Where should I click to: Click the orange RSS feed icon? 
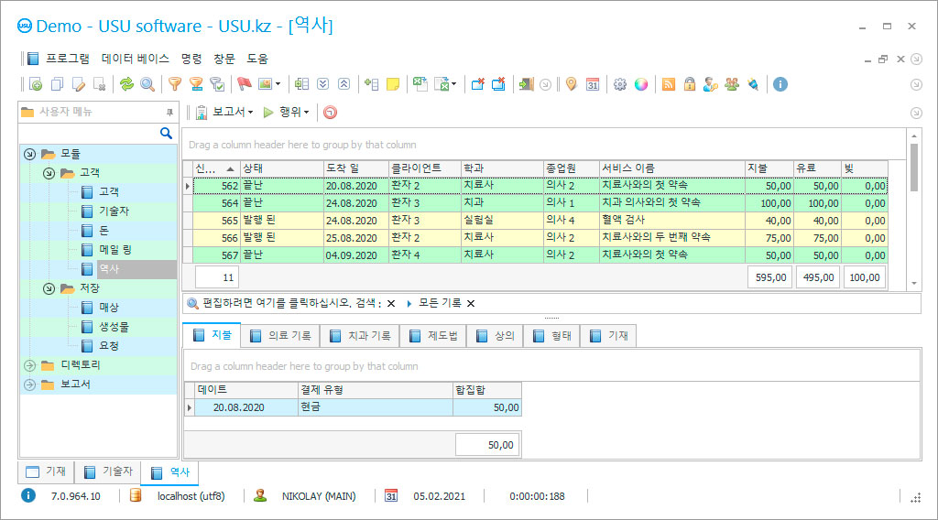coord(668,84)
